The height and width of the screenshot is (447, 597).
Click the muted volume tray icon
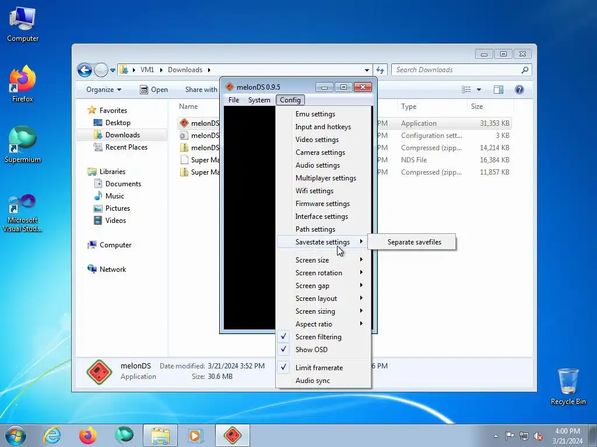[x=538, y=436]
